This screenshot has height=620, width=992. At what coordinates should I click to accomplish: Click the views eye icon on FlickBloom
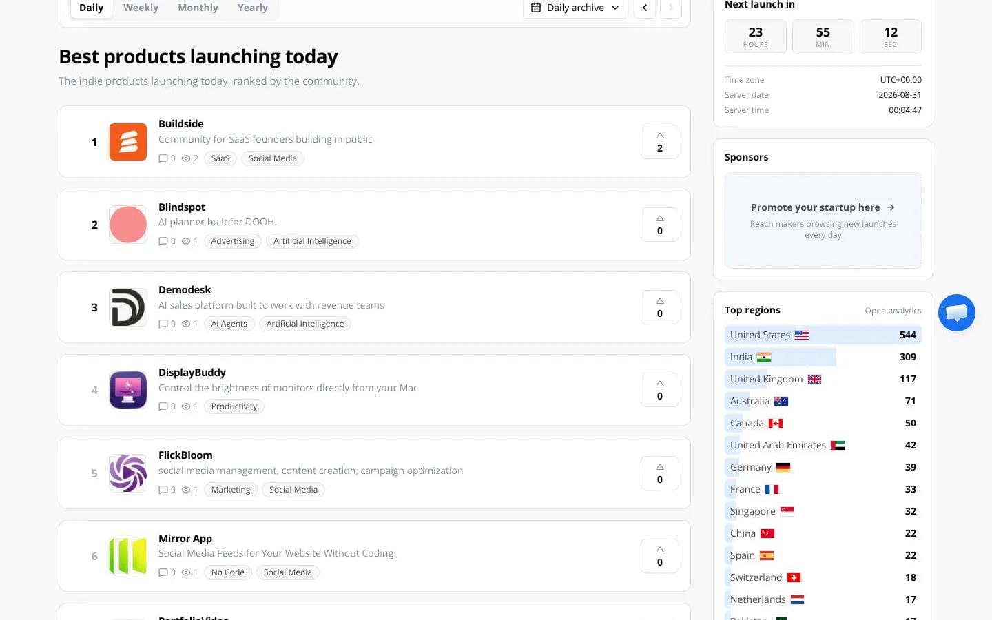point(186,490)
